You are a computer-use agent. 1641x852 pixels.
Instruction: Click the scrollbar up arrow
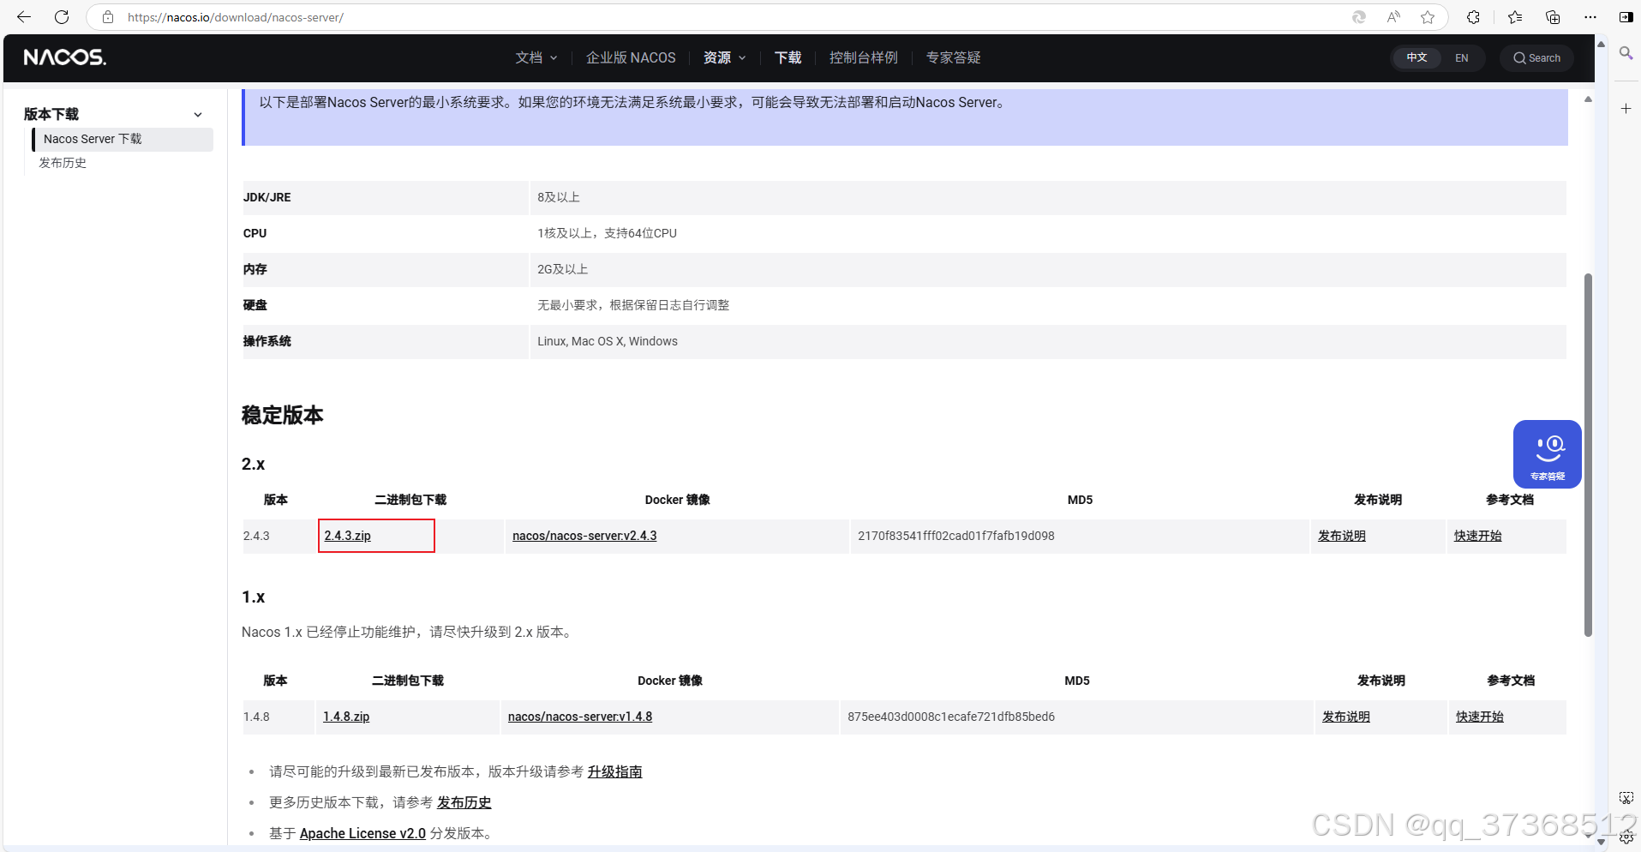tap(1588, 99)
